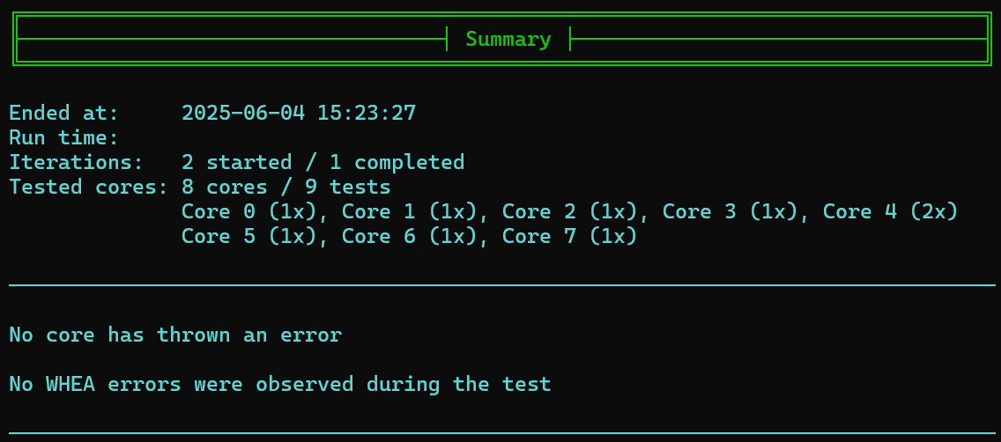Click the "Tested cores:" label
1001x442 pixels.
pyautogui.click(x=88, y=188)
